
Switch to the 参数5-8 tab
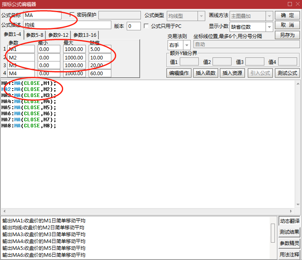click(x=34, y=35)
